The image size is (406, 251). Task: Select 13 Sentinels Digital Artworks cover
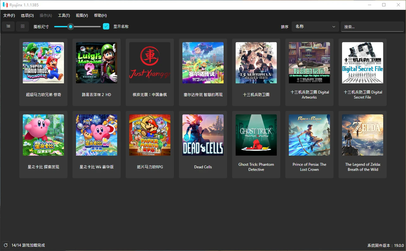[309, 63]
